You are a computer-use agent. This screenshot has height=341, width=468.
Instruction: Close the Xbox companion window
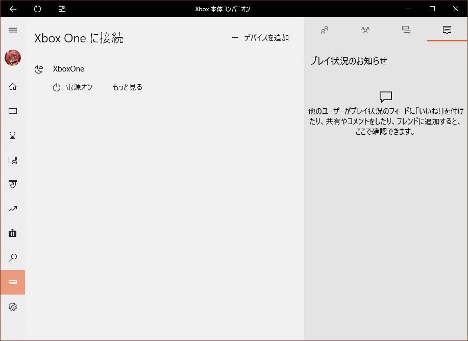455,9
